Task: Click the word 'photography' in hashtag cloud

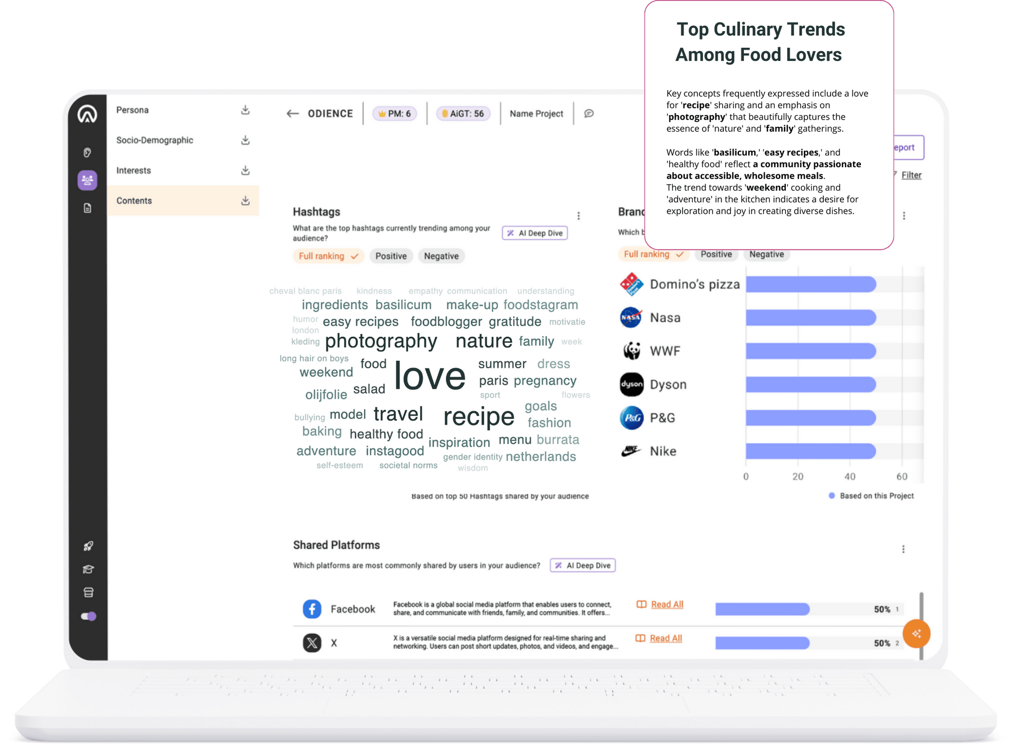Action: click(x=381, y=341)
